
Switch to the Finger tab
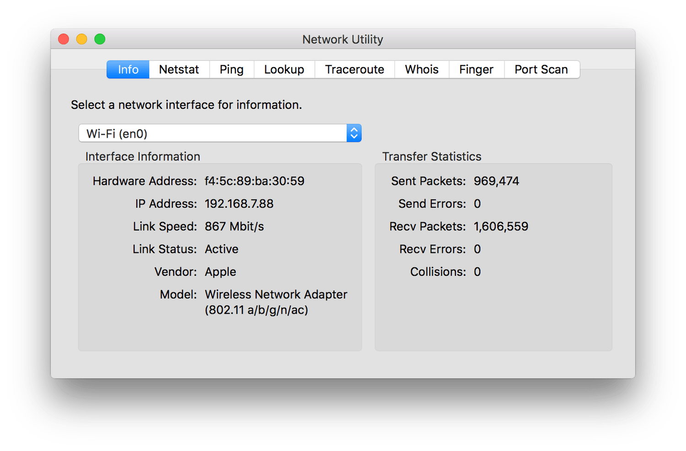[476, 70]
